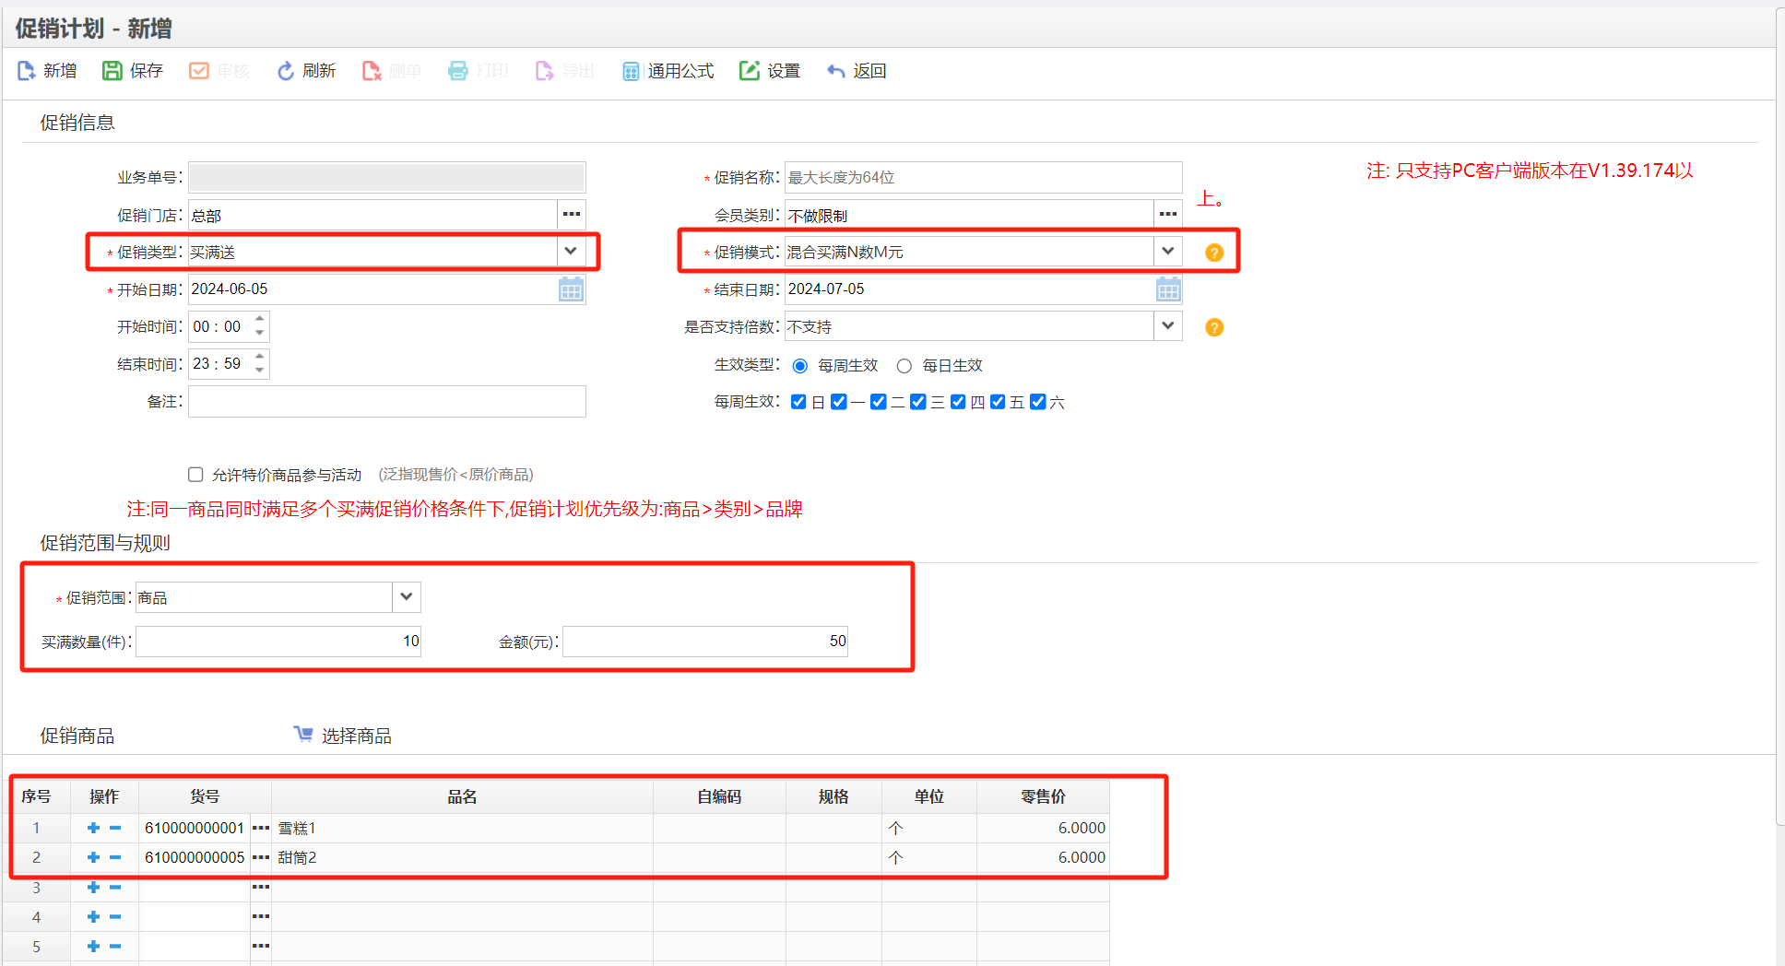This screenshot has width=1785, height=966.
Task: Click the 审核 toolbar item
Action: tap(219, 70)
